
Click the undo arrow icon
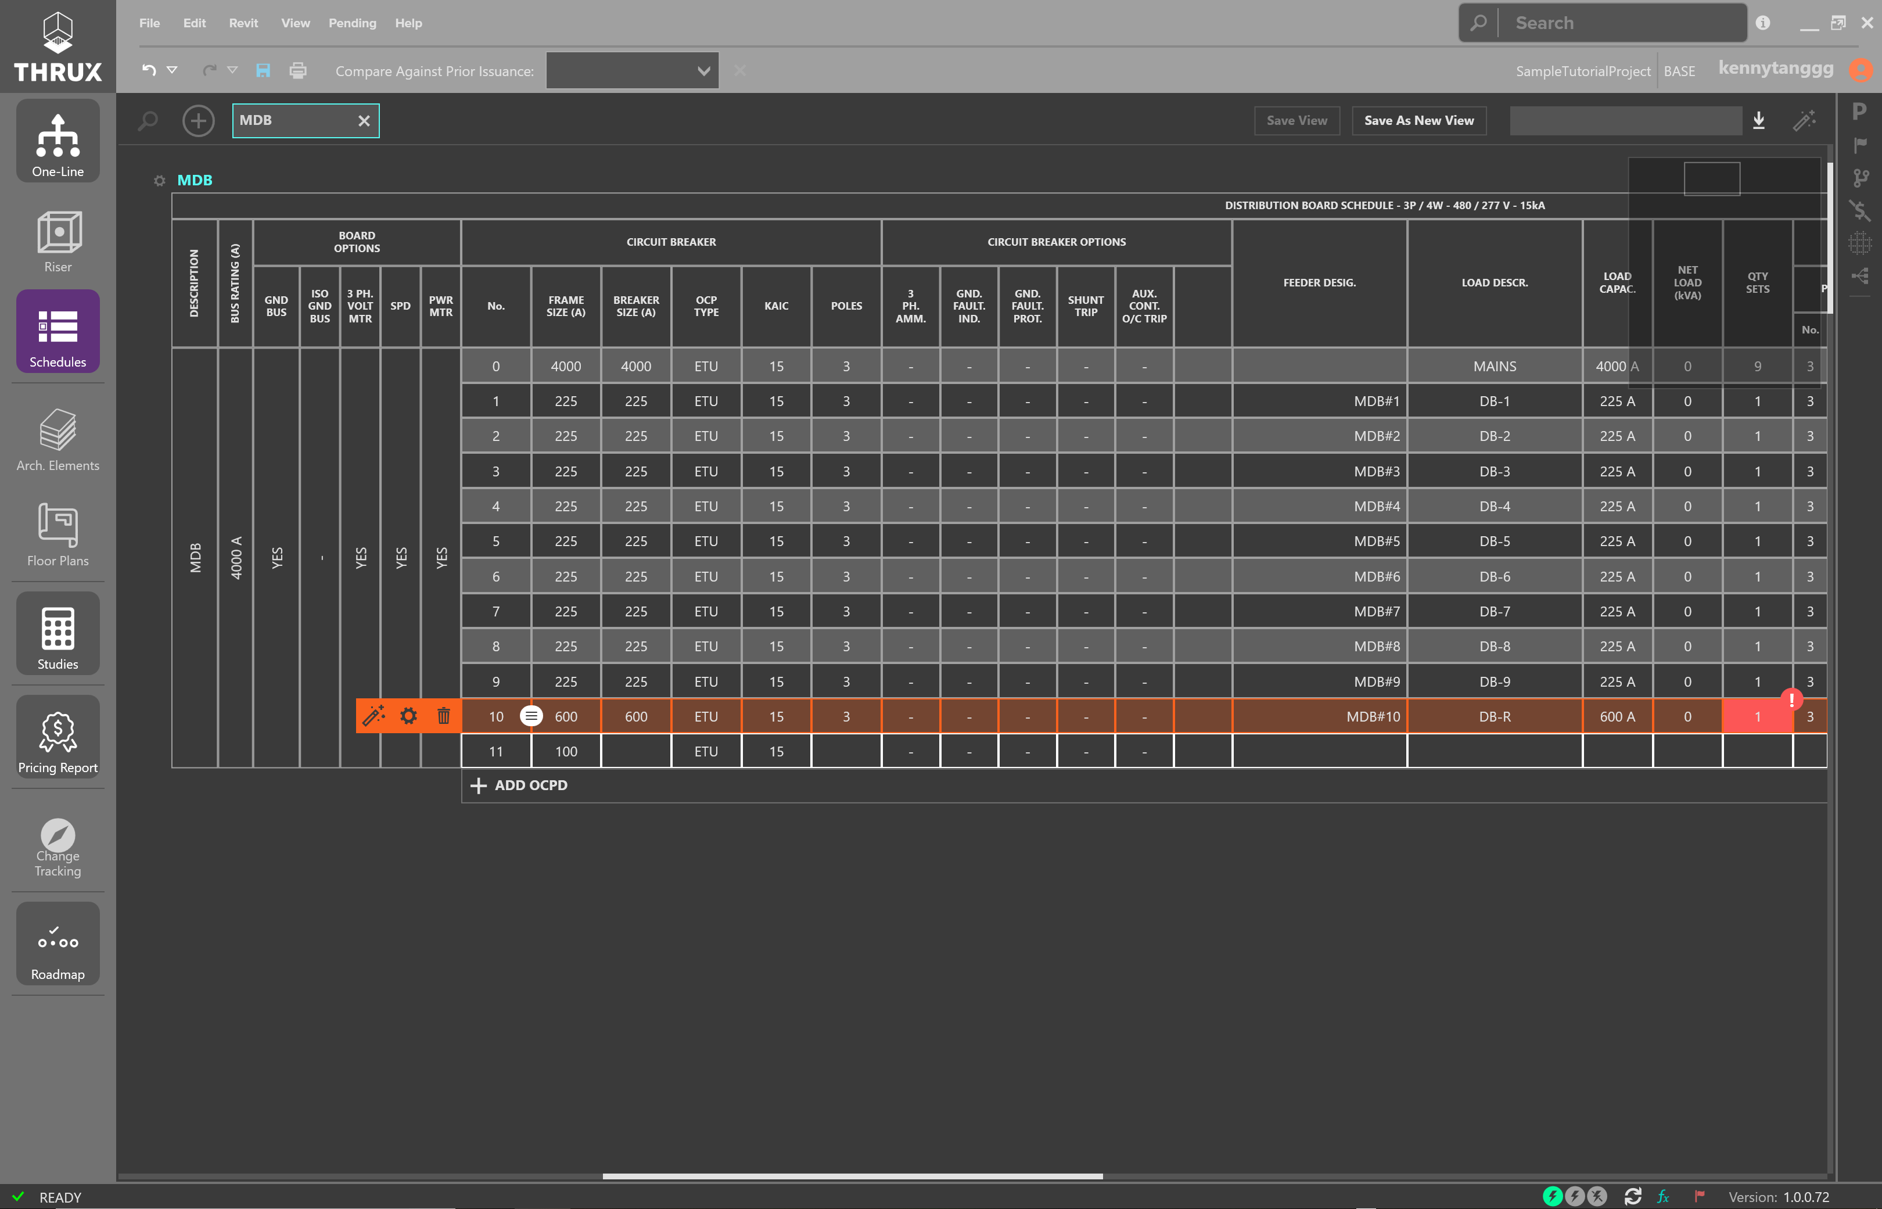pos(148,71)
